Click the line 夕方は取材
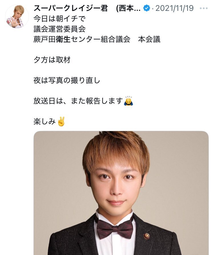214x255 pixels. click(x=52, y=60)
